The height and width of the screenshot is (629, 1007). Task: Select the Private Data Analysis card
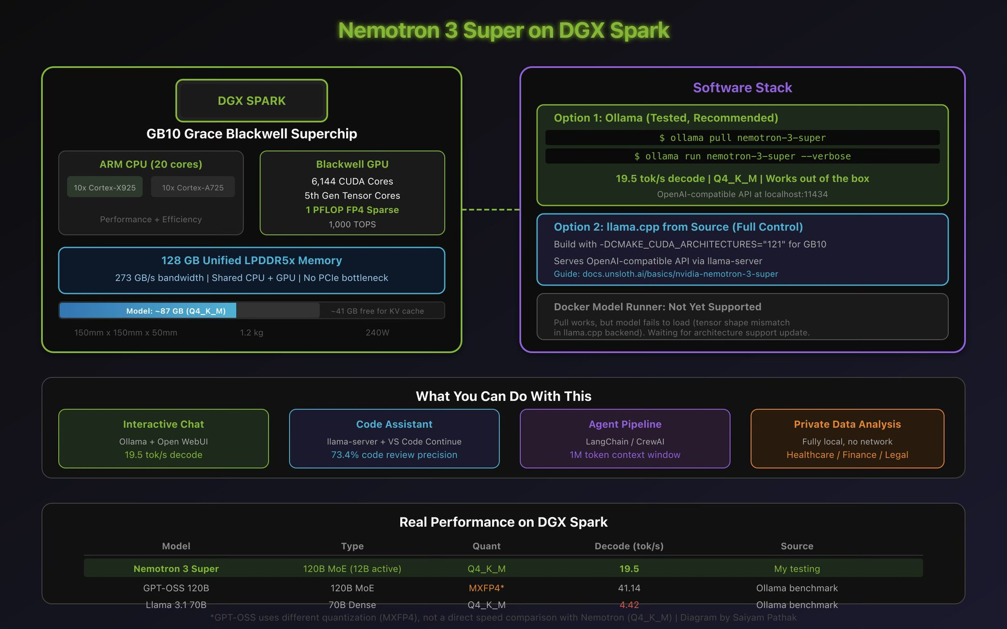(847, 438)
